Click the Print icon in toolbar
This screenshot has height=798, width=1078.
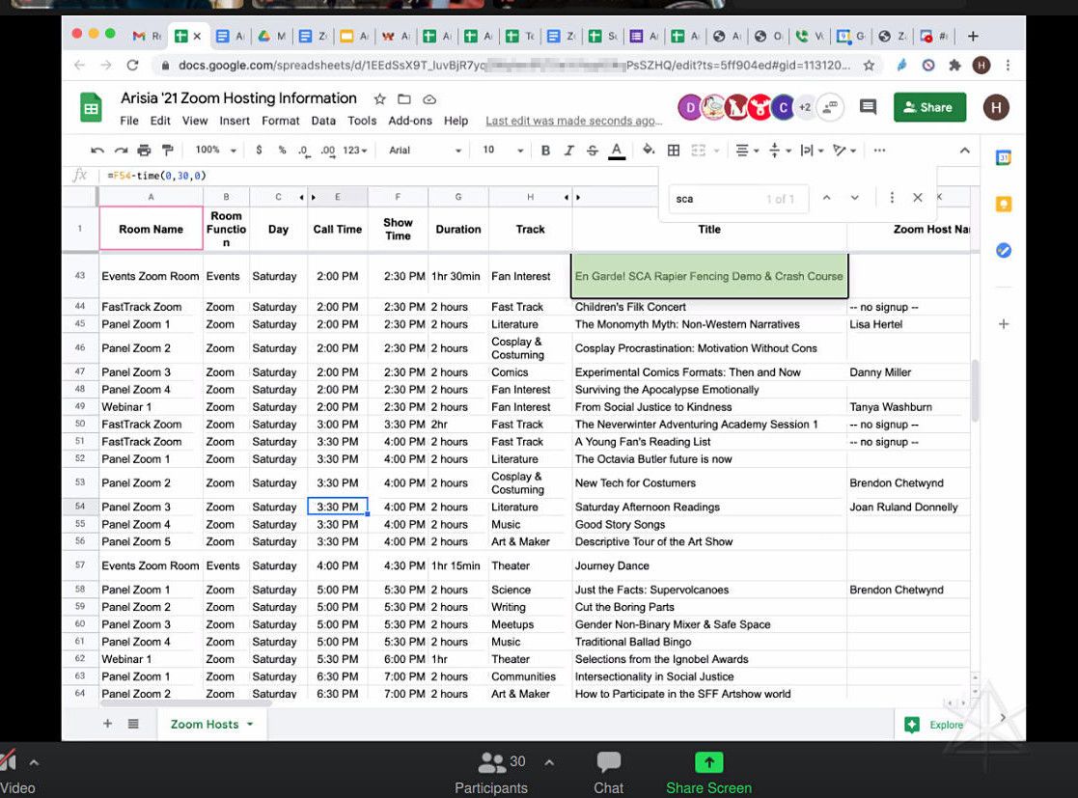[x=145, y=151]
